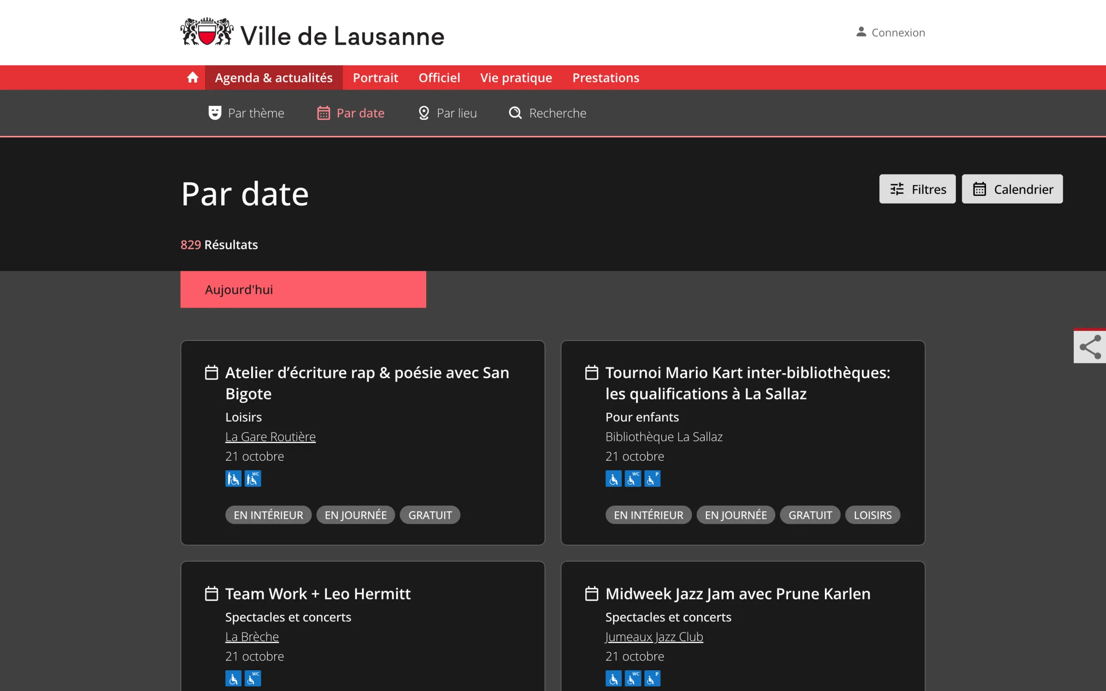Click the Ville de Lausanne crest logo

[207, 32]
